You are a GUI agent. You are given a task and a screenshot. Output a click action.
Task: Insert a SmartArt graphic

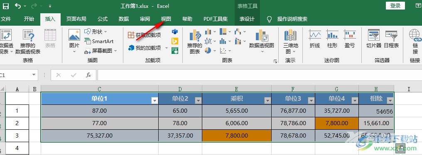point(99,41)
